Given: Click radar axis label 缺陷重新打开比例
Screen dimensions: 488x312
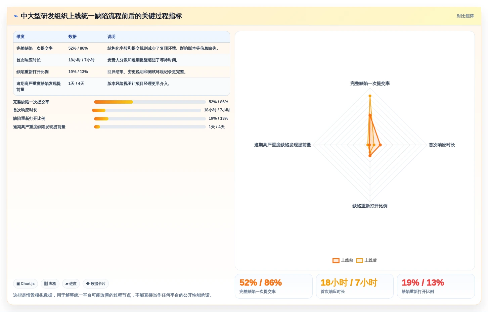Looking at the screenshot, I should 370,206.
